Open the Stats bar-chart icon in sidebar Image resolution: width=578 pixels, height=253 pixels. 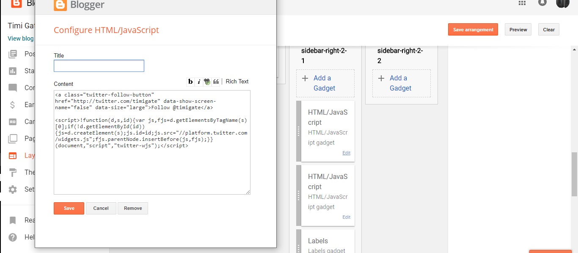point(13,71)
